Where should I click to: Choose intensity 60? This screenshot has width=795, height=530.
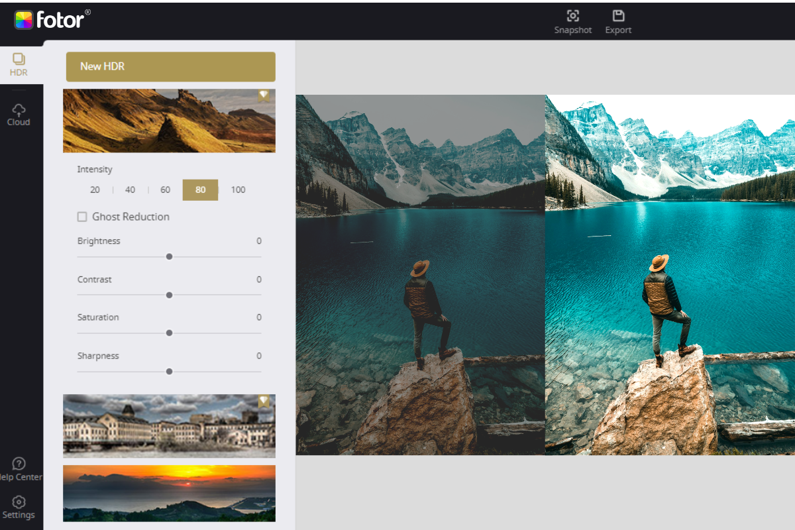pyautogui.click(x=165, y=189)
